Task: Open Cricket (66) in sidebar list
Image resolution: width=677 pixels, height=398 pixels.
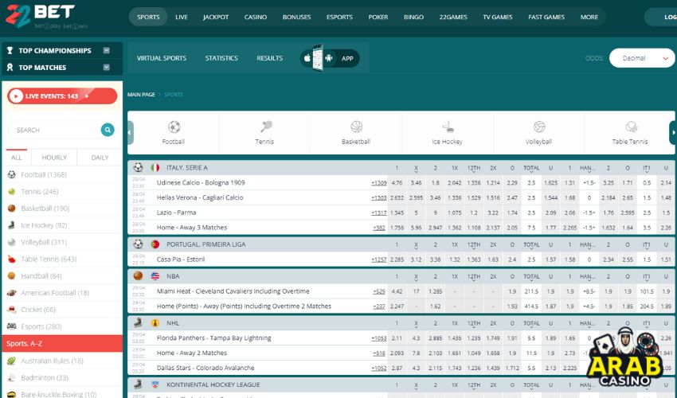Action: 62,310
